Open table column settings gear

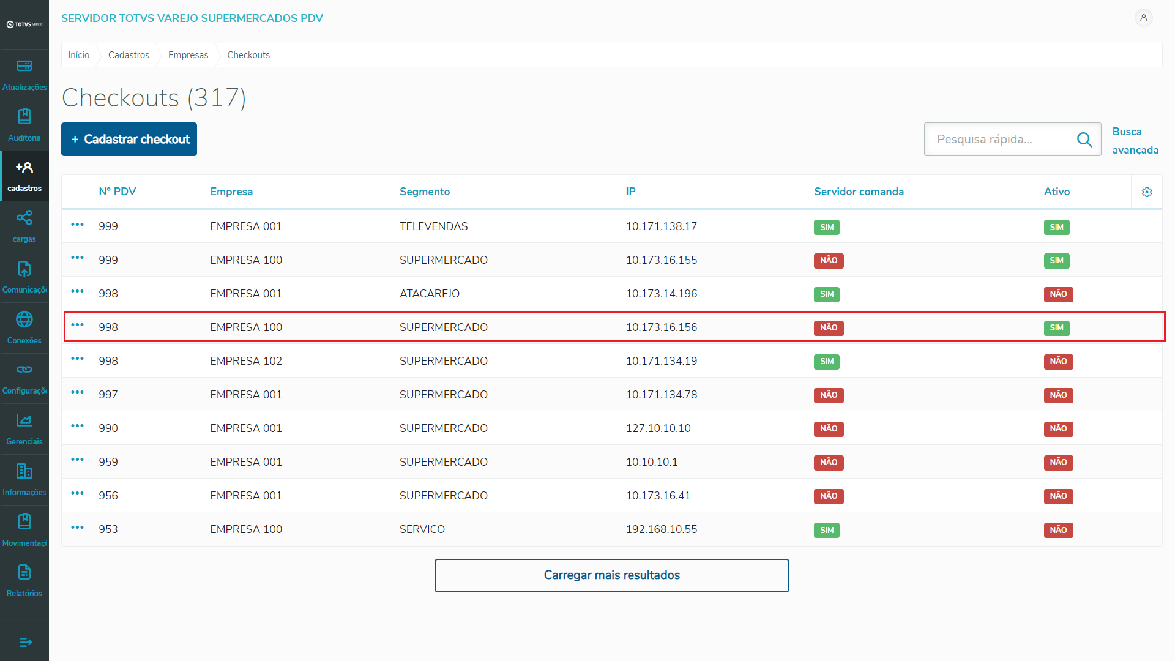point(1147,192)
